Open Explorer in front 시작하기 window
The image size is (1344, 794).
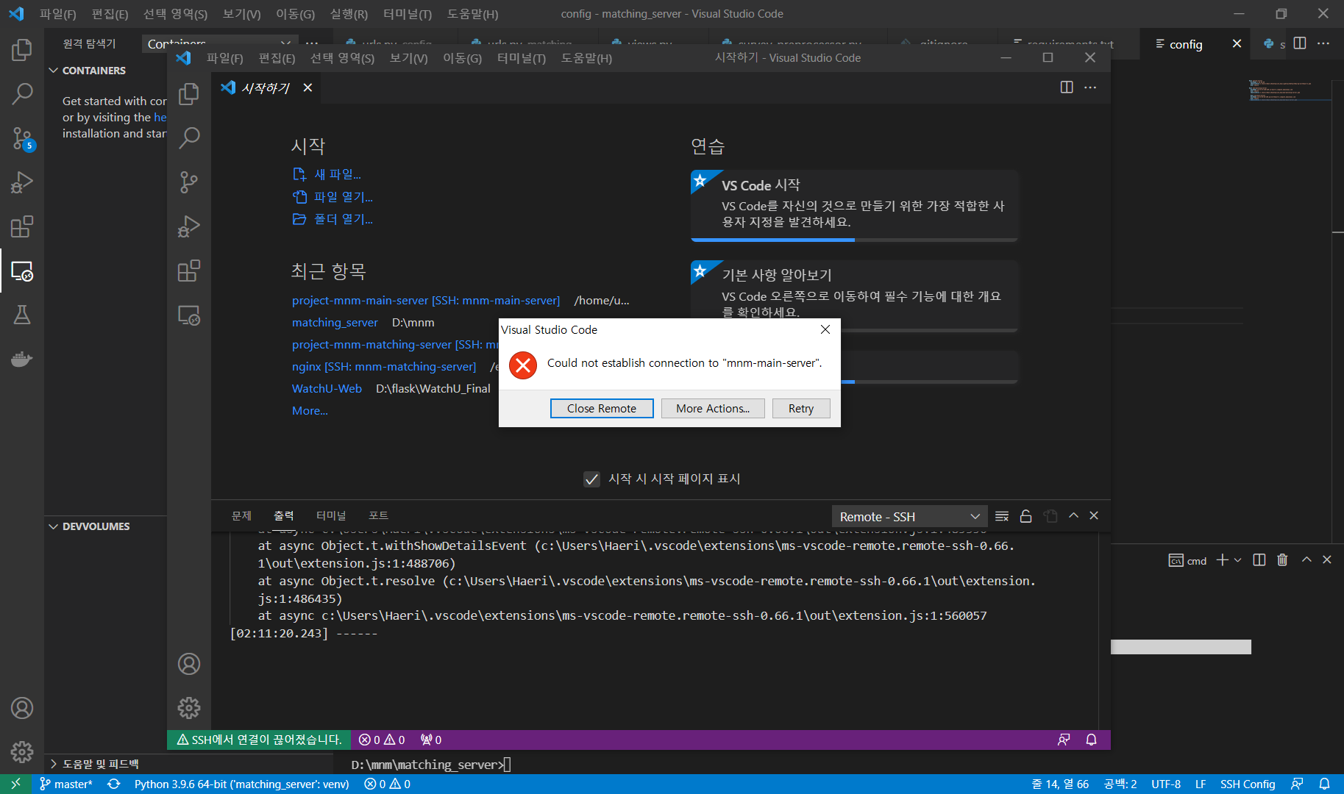coord(189,93)
